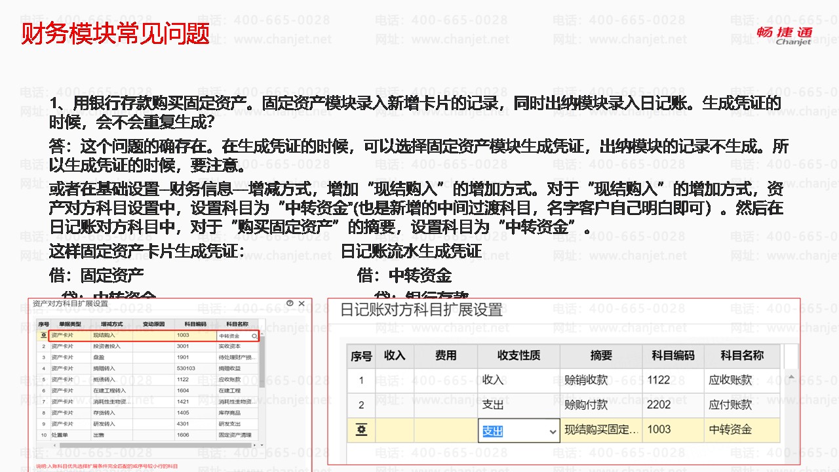Select the 现结购买固定… summary cell

click(x=601, y=430)
